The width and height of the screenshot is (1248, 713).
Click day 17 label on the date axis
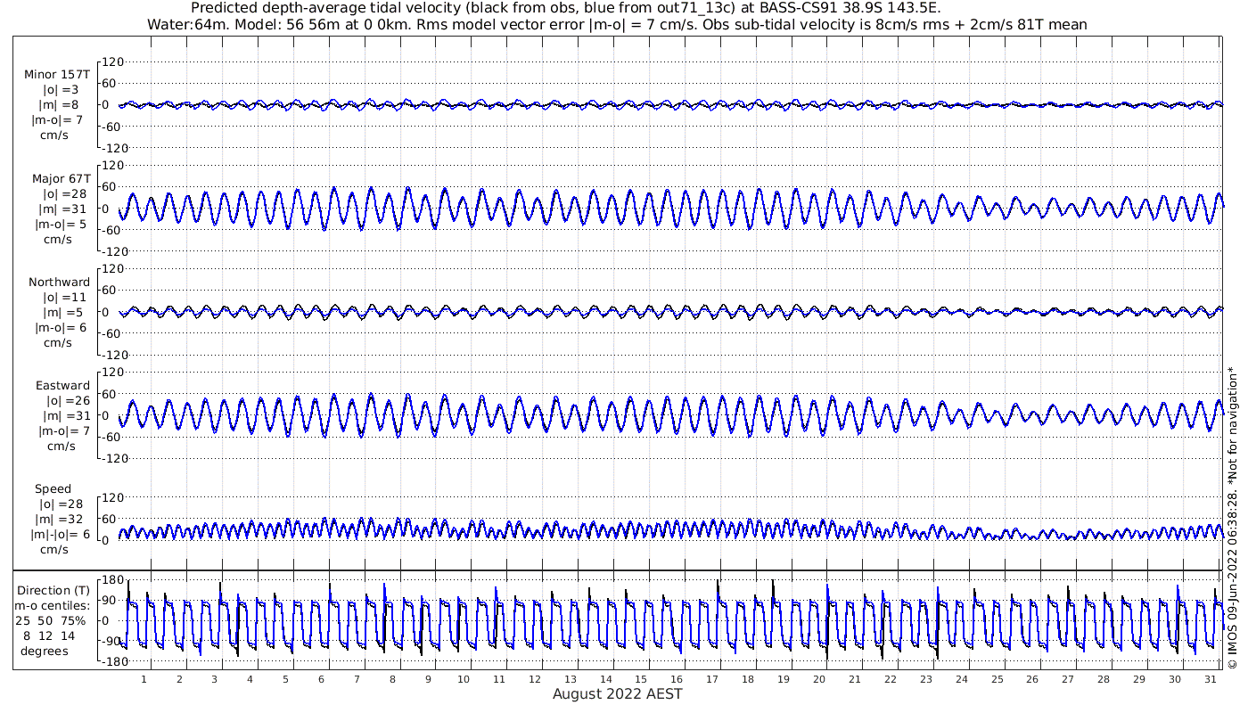pos(712,679)
